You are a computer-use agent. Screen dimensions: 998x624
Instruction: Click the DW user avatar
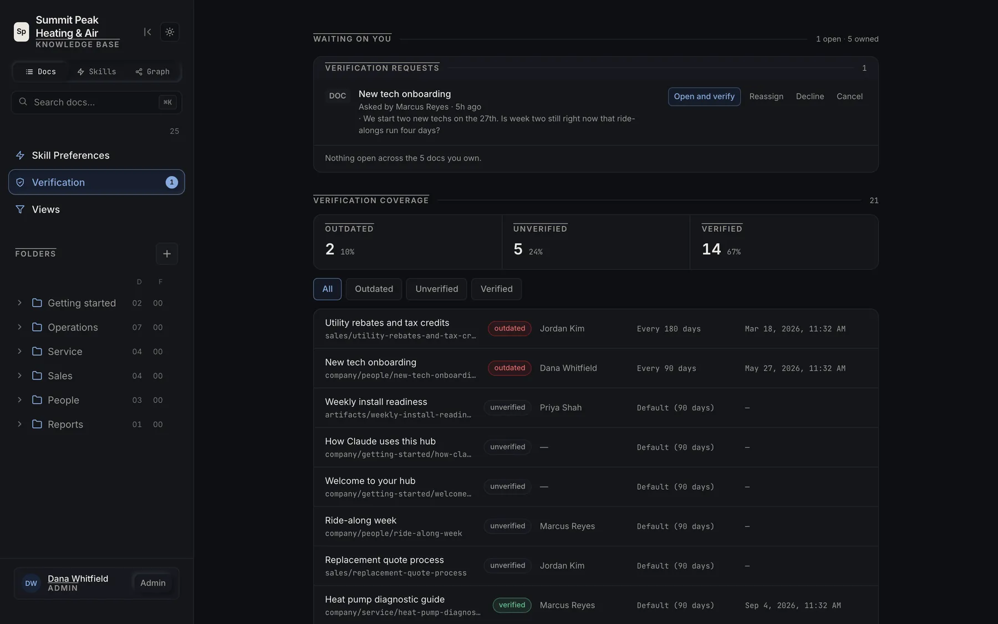31,584
